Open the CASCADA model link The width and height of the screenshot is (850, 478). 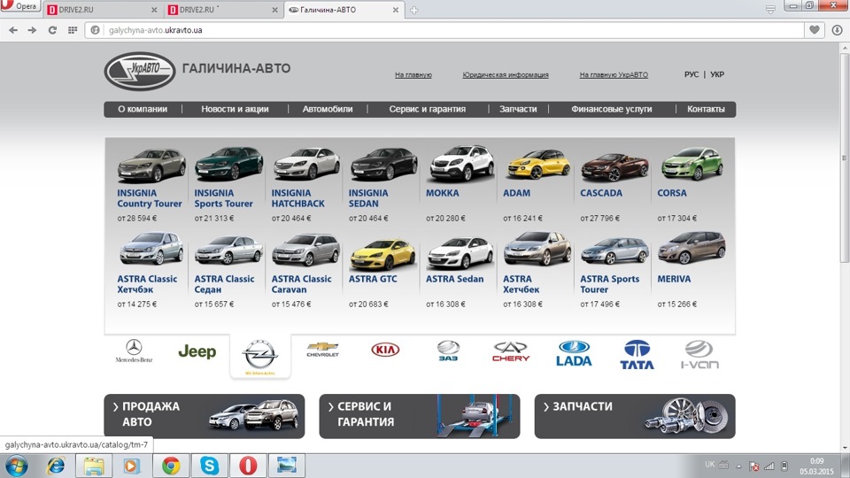(601, 193)
